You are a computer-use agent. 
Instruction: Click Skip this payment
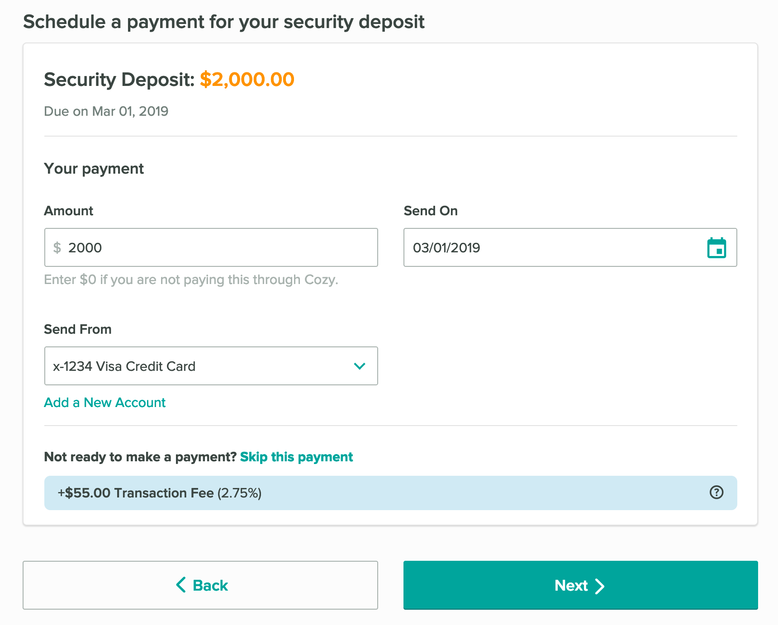(296, 457)
